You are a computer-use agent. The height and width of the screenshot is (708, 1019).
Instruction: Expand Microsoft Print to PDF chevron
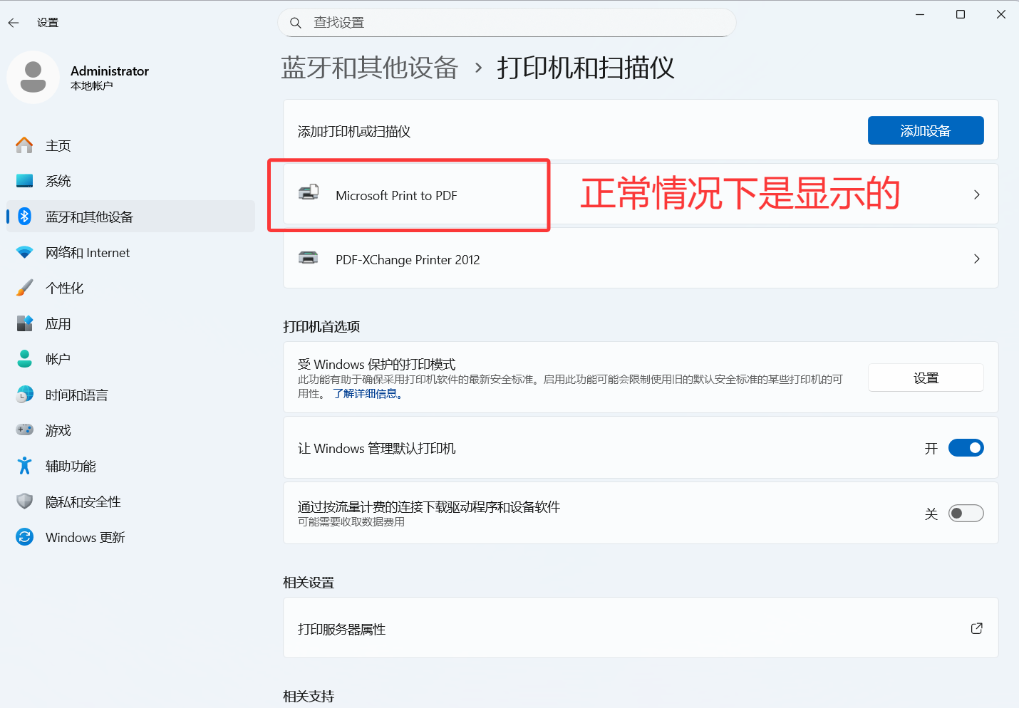977,194
